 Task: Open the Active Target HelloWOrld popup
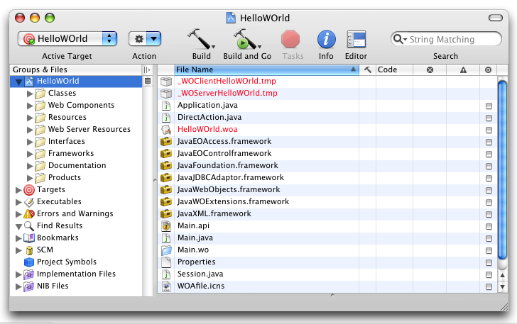(x=67, y=39)
